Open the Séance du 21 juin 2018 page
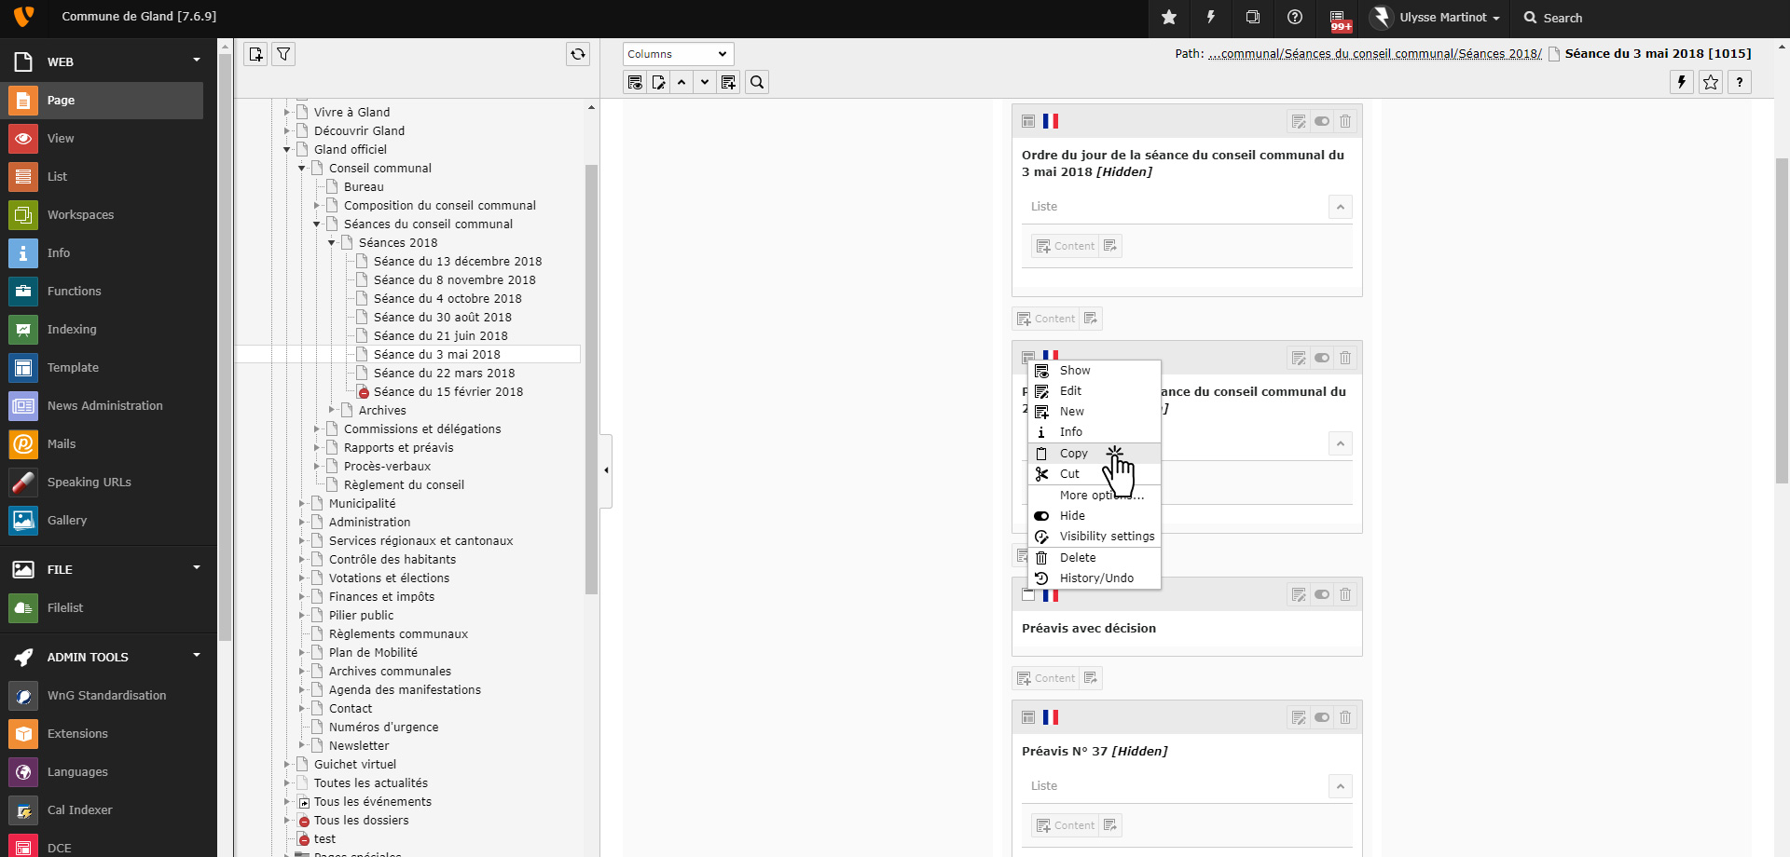The image size is (1790, 857). (x=440, y=336)
